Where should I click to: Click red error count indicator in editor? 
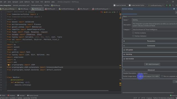point(102,12)
